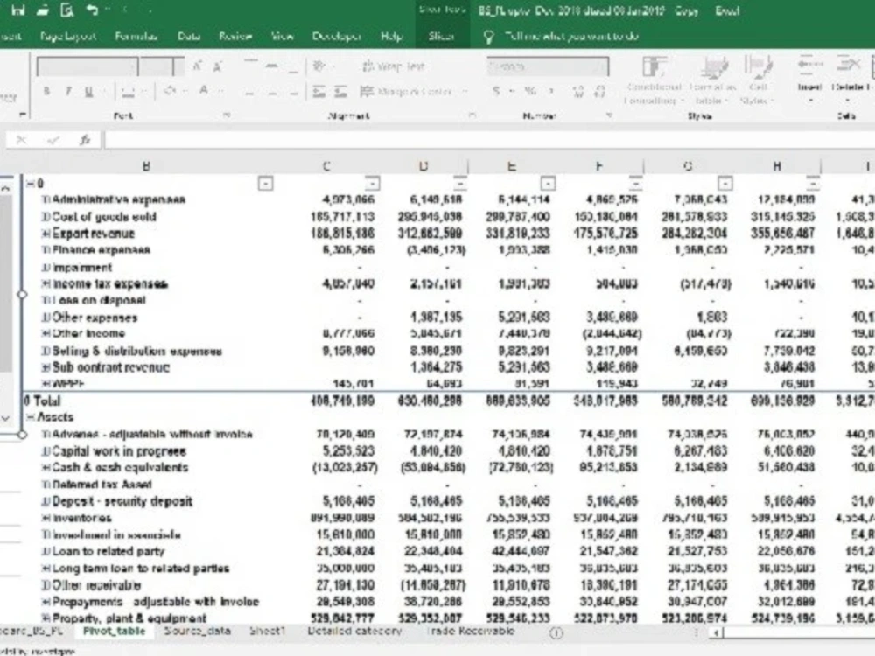Open the Formulas ribbon tab

136,37
